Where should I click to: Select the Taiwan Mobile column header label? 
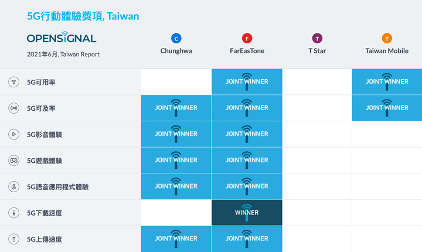(x=387, y=51)
